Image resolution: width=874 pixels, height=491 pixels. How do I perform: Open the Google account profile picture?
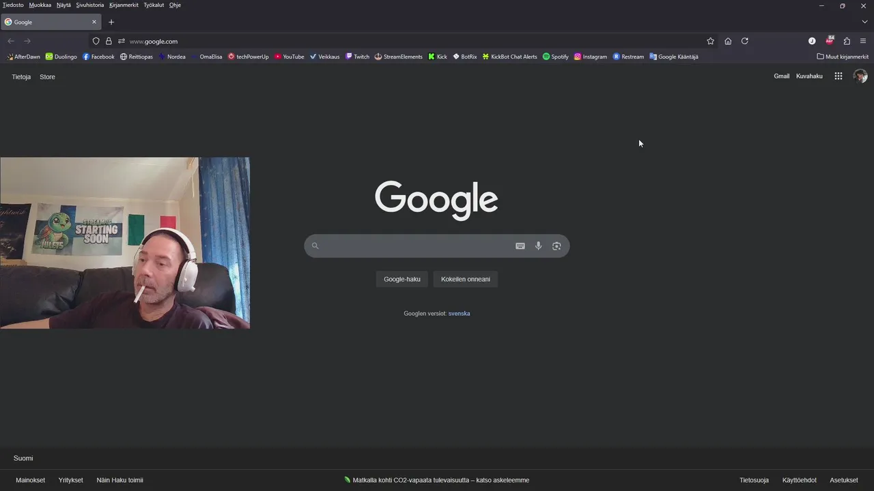click(x=860, y=76)
